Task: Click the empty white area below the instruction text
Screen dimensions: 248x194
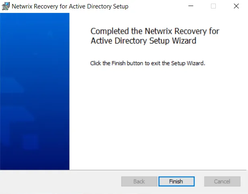Action: click(x=158, y=117)
